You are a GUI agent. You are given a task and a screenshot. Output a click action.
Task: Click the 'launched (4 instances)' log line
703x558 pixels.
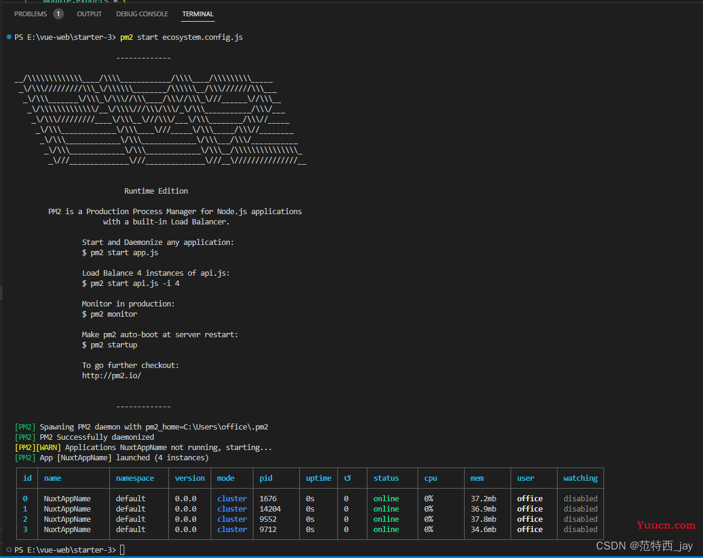(x=112, y=458)
